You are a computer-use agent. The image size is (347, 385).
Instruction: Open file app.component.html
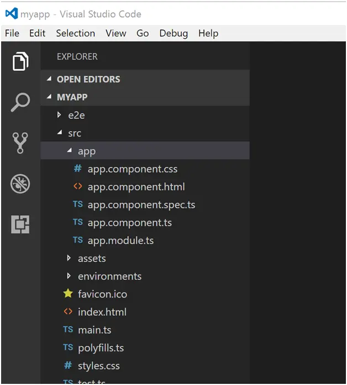(x=136, y=187)
